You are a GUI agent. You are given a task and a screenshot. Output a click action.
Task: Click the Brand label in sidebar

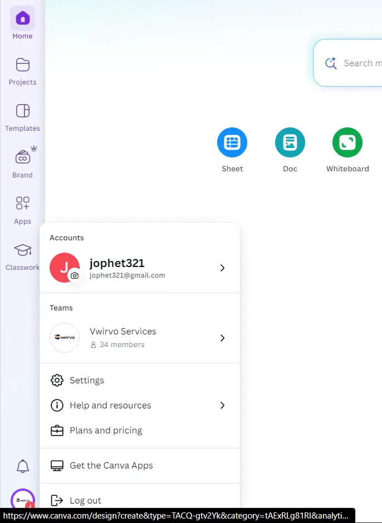point(22,175)
